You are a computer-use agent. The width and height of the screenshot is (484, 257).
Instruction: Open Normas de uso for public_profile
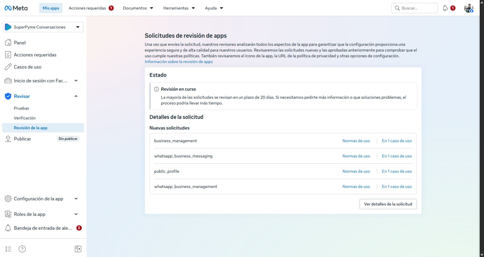pos(356,171)
